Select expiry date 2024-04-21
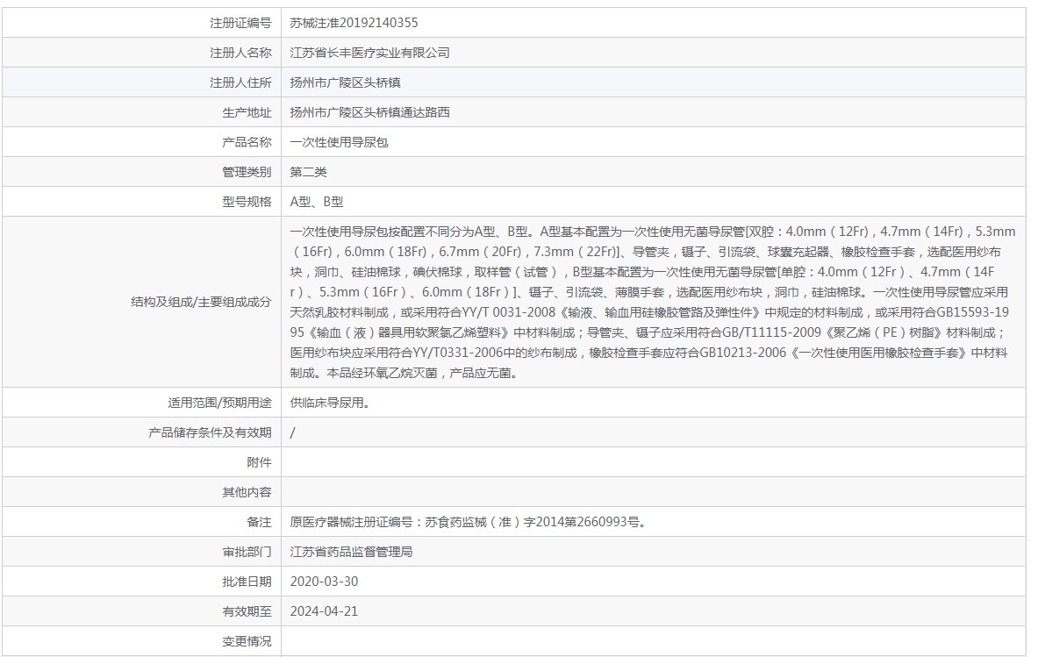The image size is (1038, 657). (324, 611)
